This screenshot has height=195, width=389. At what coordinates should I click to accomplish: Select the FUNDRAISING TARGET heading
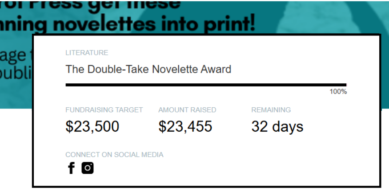(x=104, y=110)
